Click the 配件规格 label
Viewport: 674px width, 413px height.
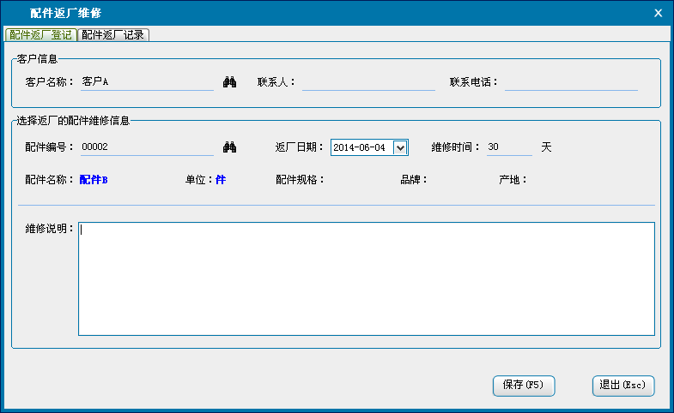click(300, 180)
